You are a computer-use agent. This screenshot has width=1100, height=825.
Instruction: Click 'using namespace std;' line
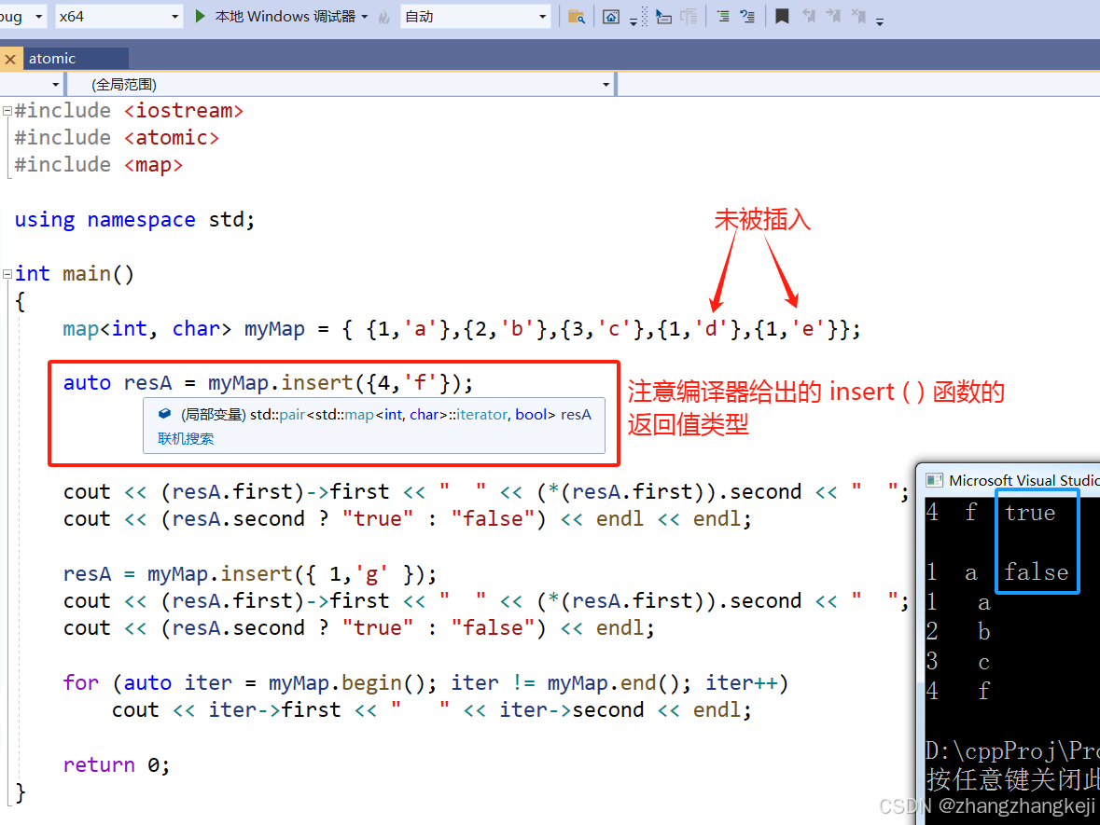tap(134, 220)
